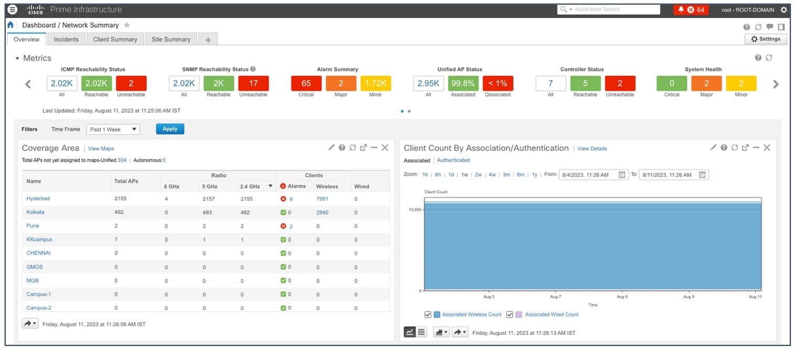Switch Client Count dashlet to table view

coord(422,332)
